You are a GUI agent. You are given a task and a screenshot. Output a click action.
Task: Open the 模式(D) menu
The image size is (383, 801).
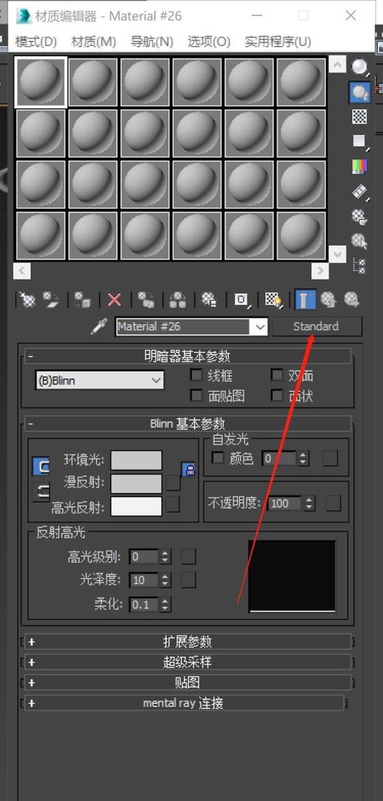pyautogui.click(x=36, y=42)
